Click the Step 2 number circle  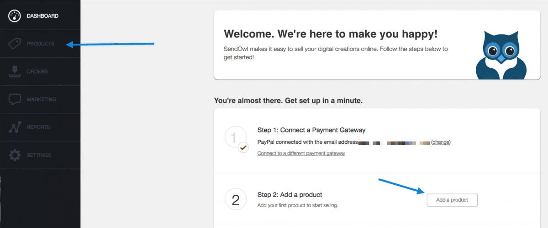(x=236, y=200)
